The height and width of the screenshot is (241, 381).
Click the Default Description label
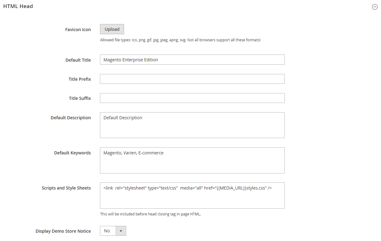pos(71,118)
